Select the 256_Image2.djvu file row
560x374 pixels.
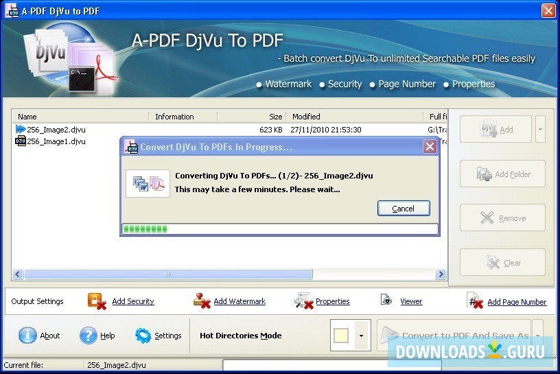(x=230, y=129)
